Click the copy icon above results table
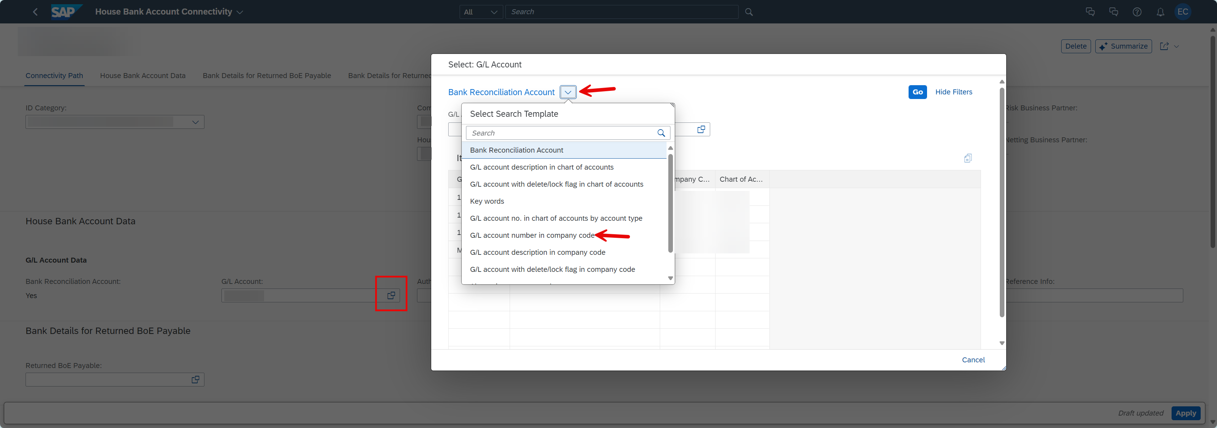1217x428 pixels. point(967,158)
